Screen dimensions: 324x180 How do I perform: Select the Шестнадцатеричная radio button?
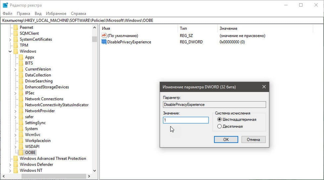220,120
